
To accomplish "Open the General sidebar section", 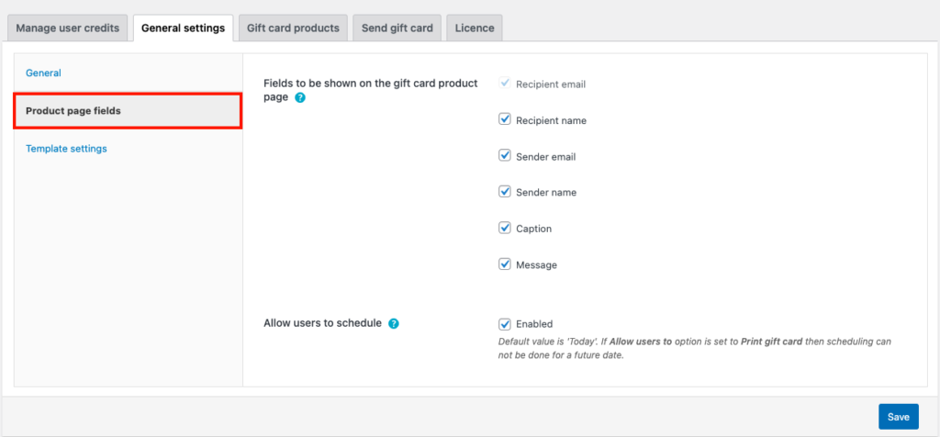I will 43,73.
